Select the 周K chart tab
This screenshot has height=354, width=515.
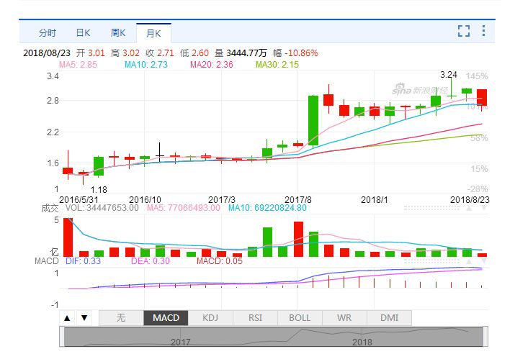(118, 32)
